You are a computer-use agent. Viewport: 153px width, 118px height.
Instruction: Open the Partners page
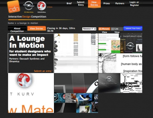(x=120, y=3)
